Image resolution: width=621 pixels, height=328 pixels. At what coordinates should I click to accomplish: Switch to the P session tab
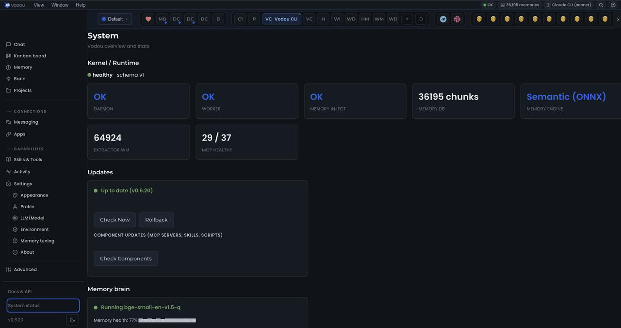point(254,19)
